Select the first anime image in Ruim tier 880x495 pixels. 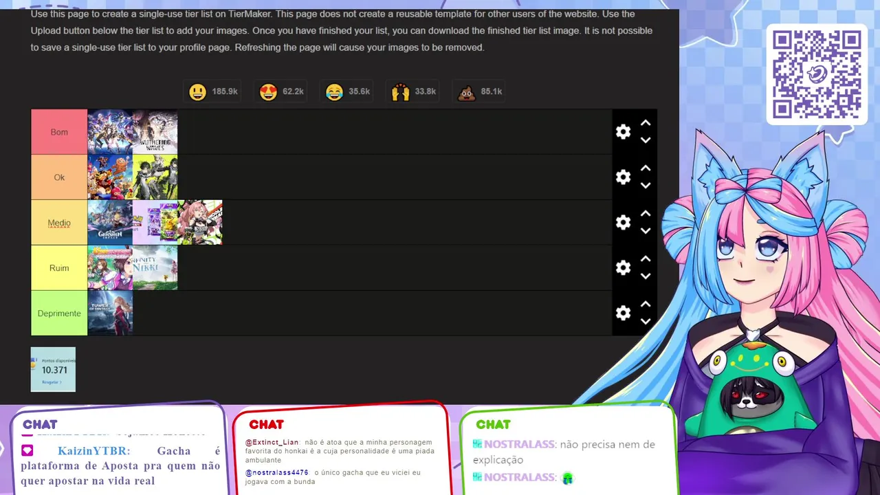(x=110, y=268)
